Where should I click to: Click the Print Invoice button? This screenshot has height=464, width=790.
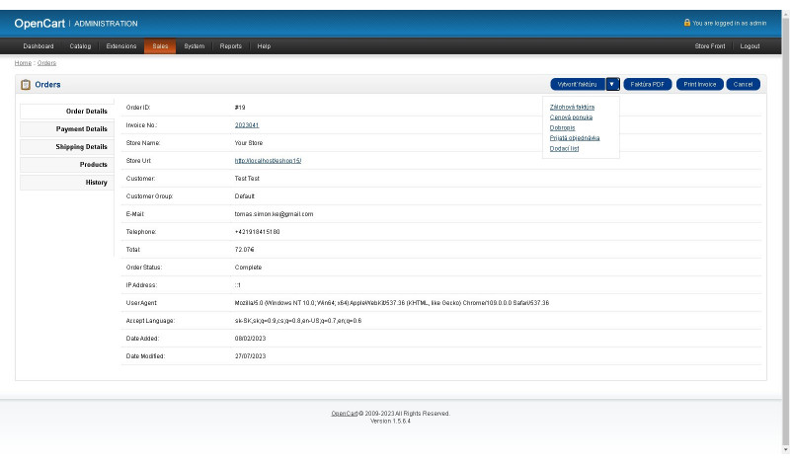700,84
